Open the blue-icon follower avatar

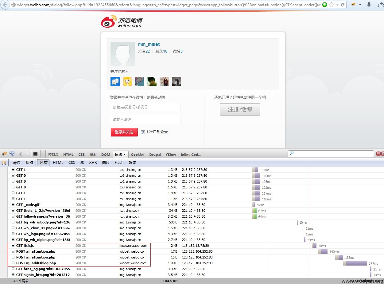point(115,81)
